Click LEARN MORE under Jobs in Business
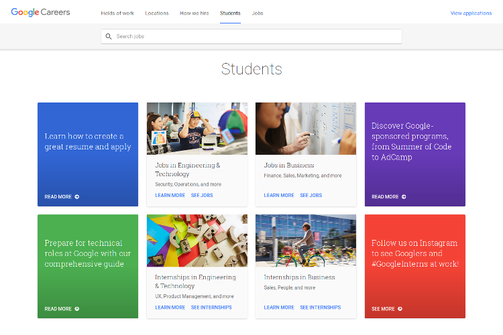 tap(279, 195)
